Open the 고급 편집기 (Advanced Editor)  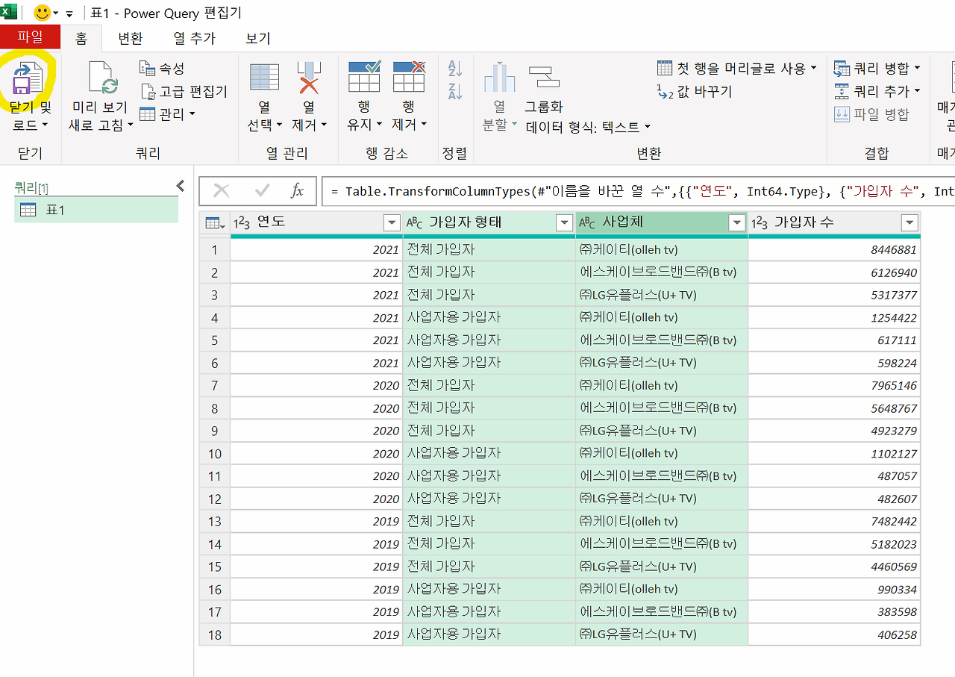pyautogui.click(x=184, y=91)
